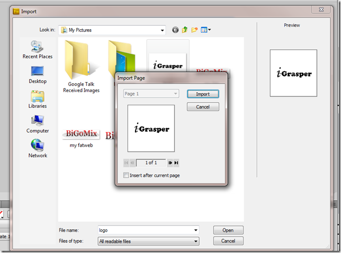Select Computer in the places bar

pyautogui.click(x=38, y=124)
